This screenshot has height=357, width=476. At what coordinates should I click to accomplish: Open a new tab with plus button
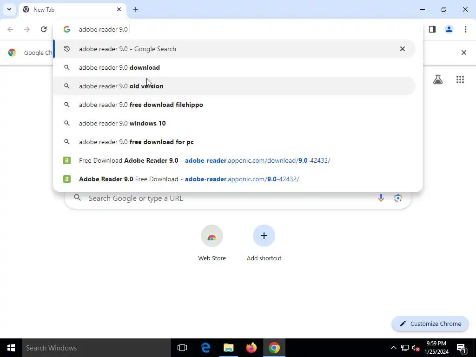pos(136,9)
